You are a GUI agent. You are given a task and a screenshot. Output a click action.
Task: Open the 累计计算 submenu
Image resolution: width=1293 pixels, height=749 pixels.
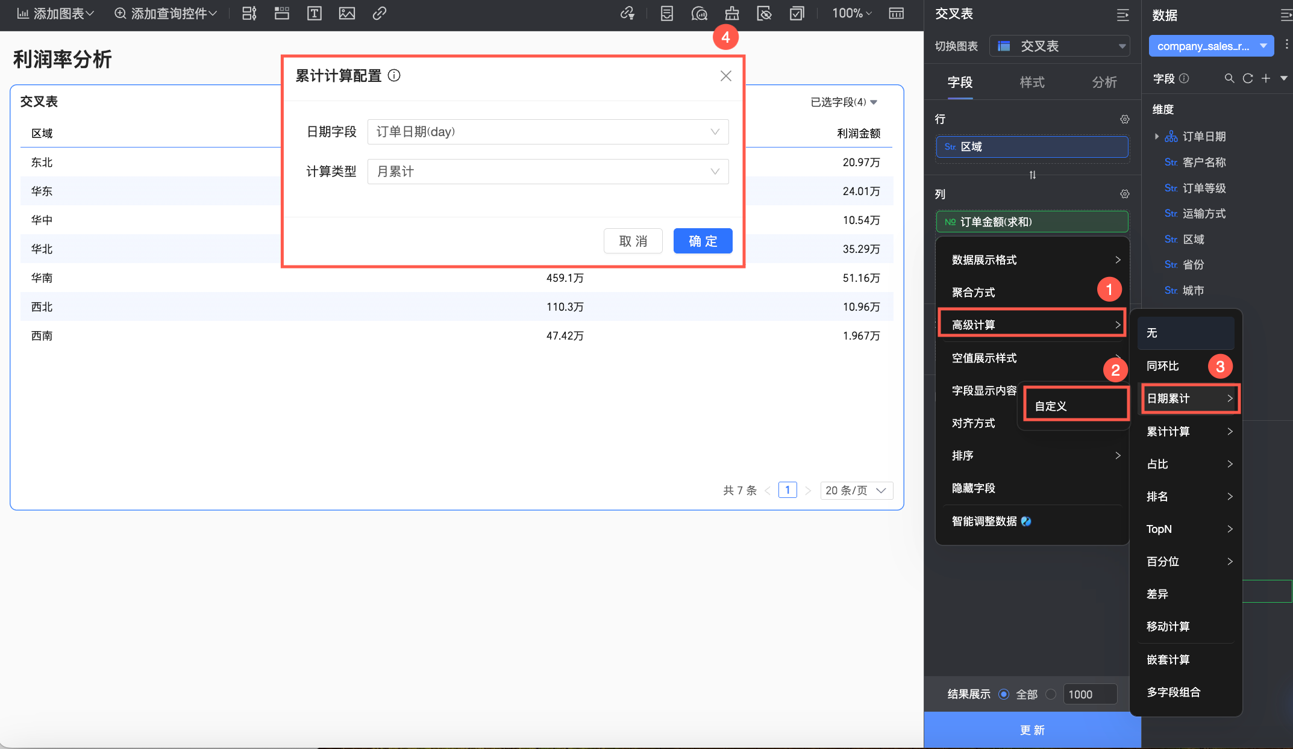pyautogui.click(x=1186, y=432)
